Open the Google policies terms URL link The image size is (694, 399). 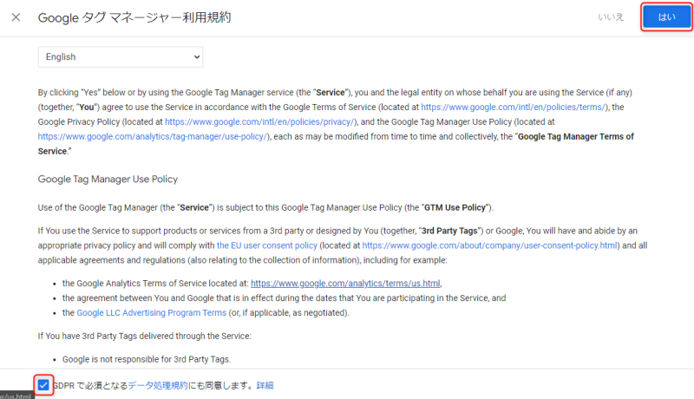coord(513,107)
